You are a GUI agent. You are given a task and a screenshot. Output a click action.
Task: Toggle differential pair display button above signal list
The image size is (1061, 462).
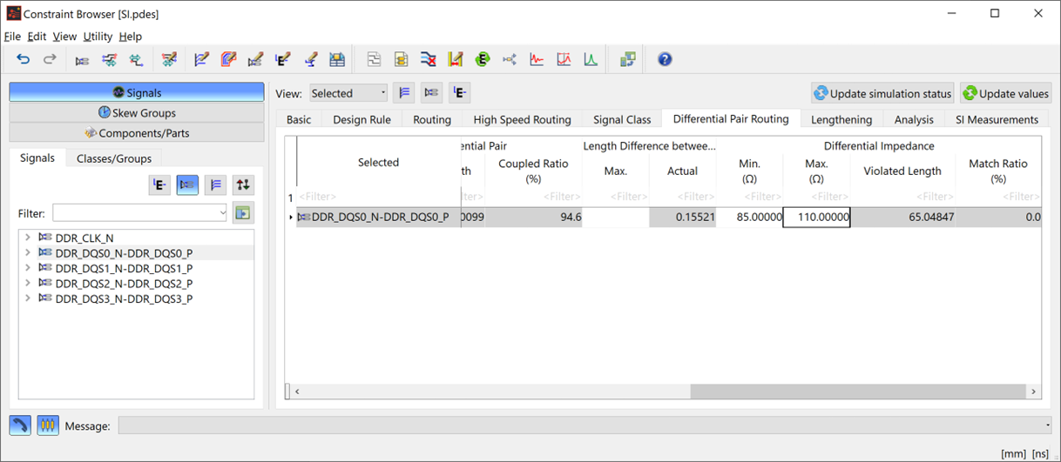(187, 184)
